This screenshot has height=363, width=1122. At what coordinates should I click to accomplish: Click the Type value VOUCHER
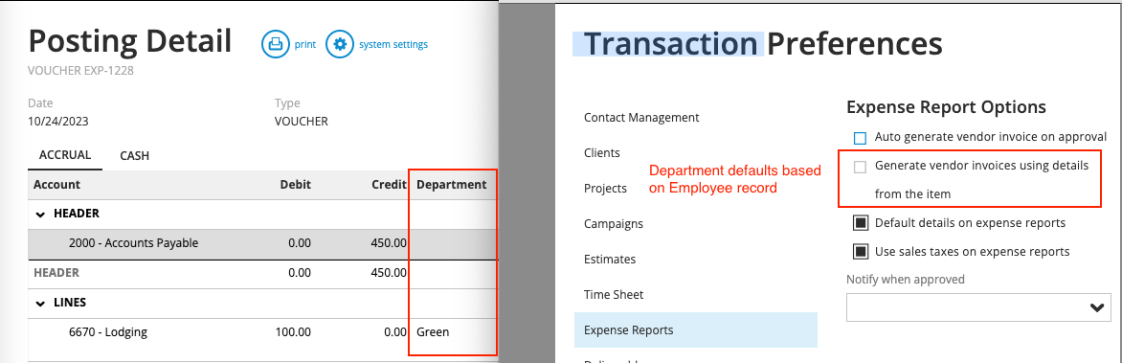click(x=302, y=122)
